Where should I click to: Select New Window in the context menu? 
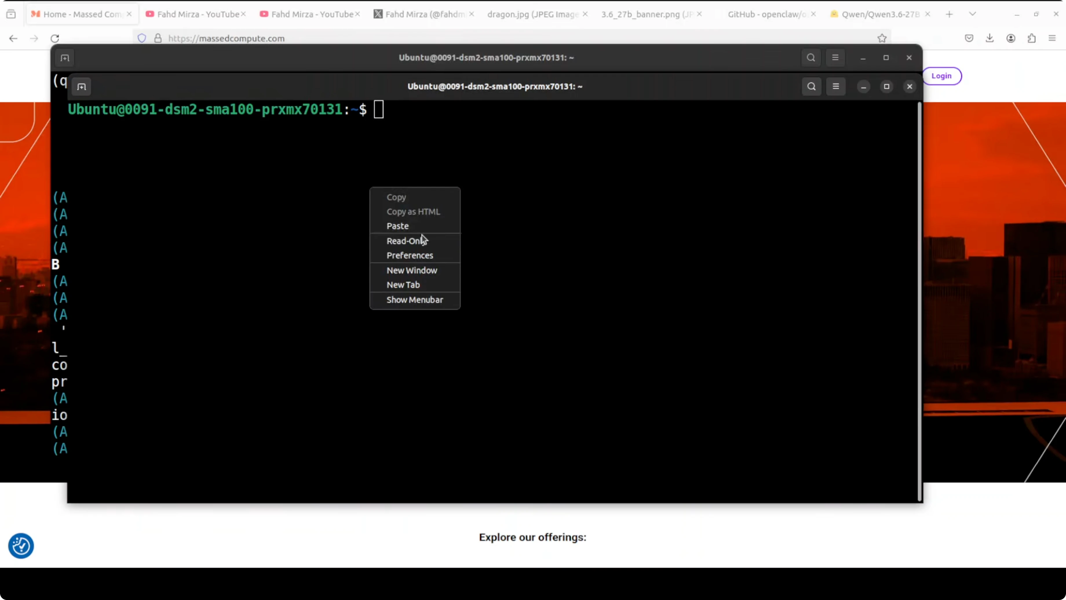[412, 270]
